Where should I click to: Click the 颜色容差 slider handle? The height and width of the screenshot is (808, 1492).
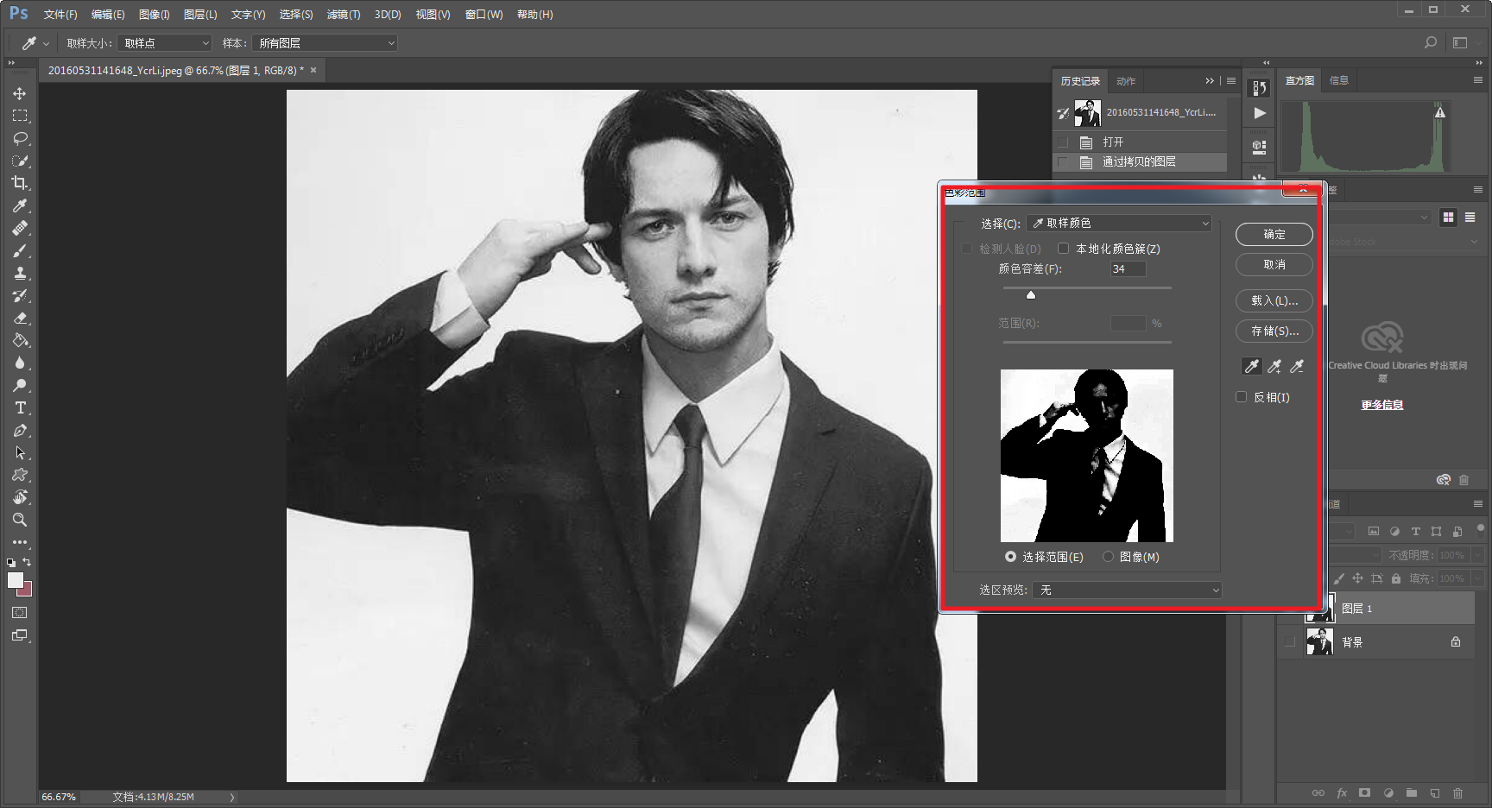click(x=1031, y=294)
